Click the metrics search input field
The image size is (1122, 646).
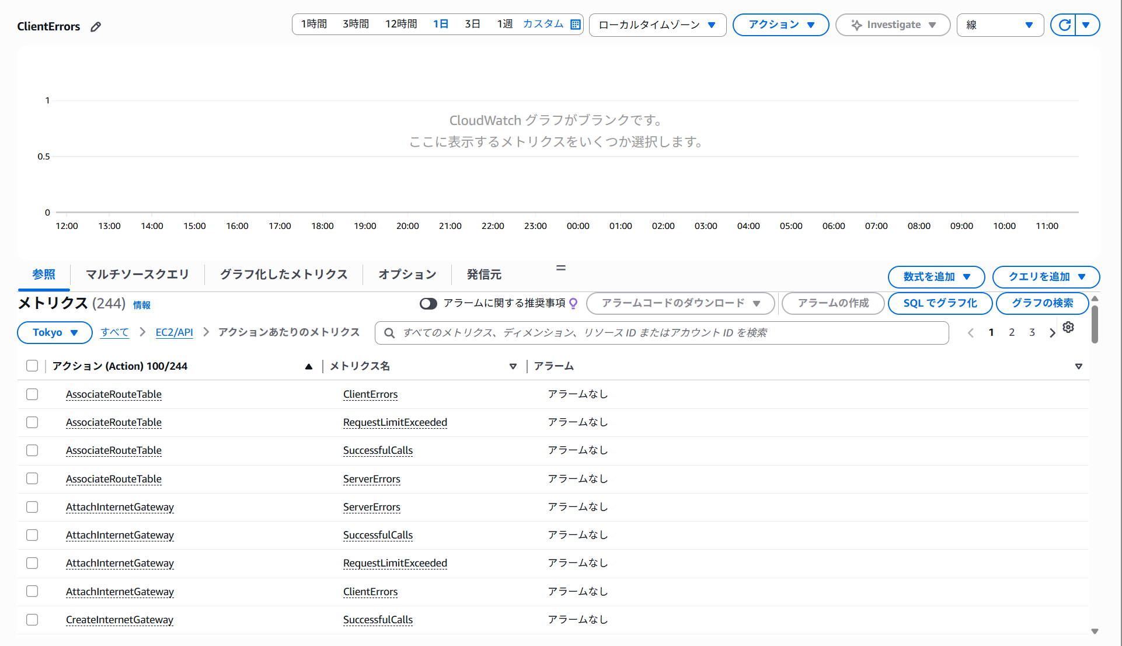pyautogui.click(x=662, y=333)
